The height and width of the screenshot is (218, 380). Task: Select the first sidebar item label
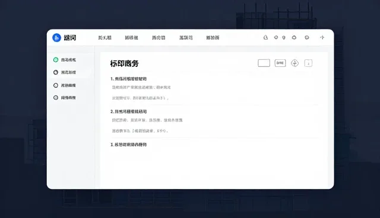click(x=68, y=60)
